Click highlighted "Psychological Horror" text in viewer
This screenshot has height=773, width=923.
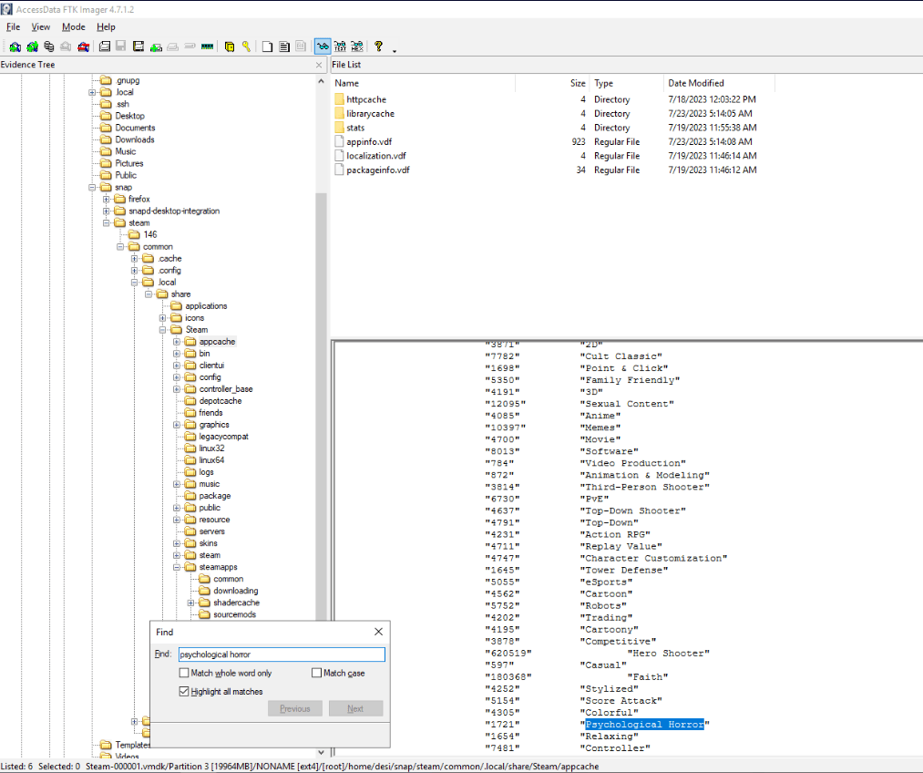click(644, 725)
